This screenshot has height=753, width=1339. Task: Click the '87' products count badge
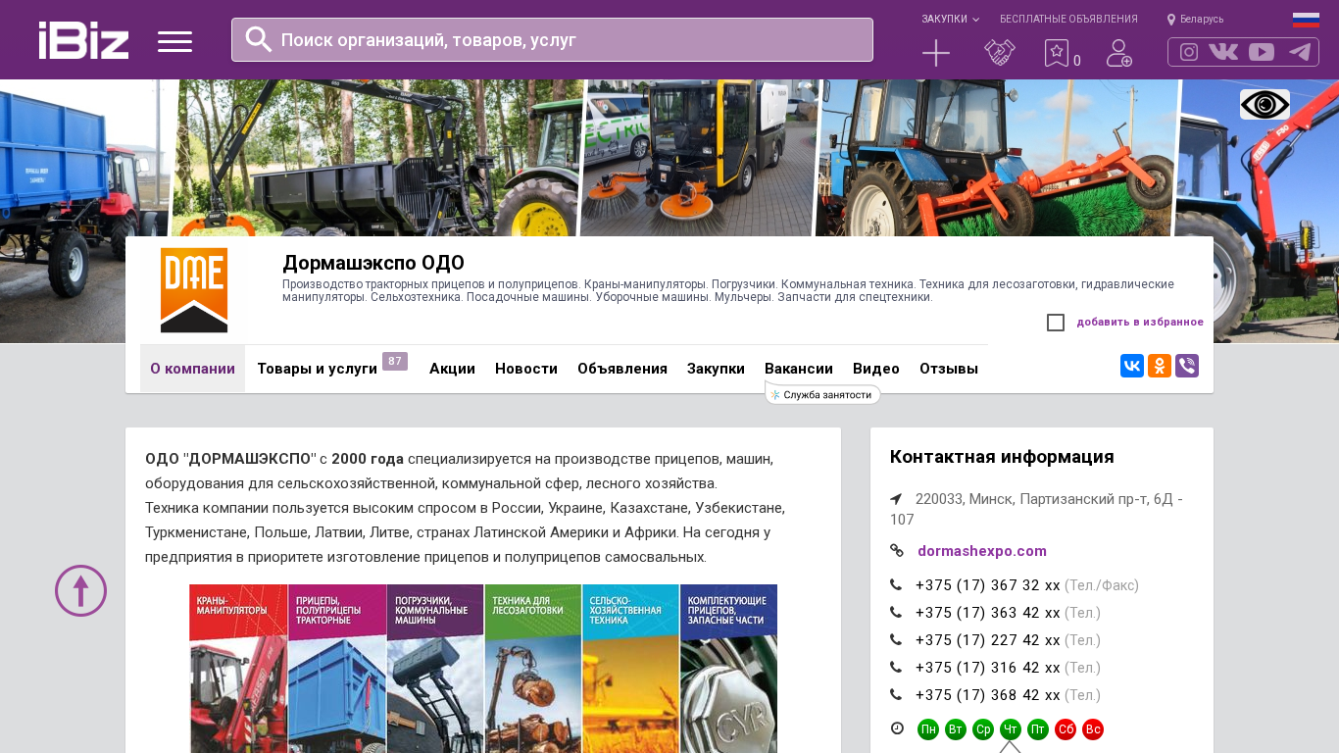tap(395, 361)
